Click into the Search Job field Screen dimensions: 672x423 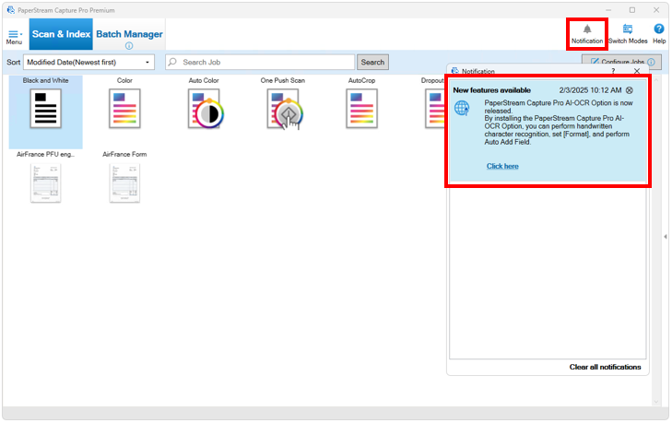pyautogui.click(x=260, y=62)
